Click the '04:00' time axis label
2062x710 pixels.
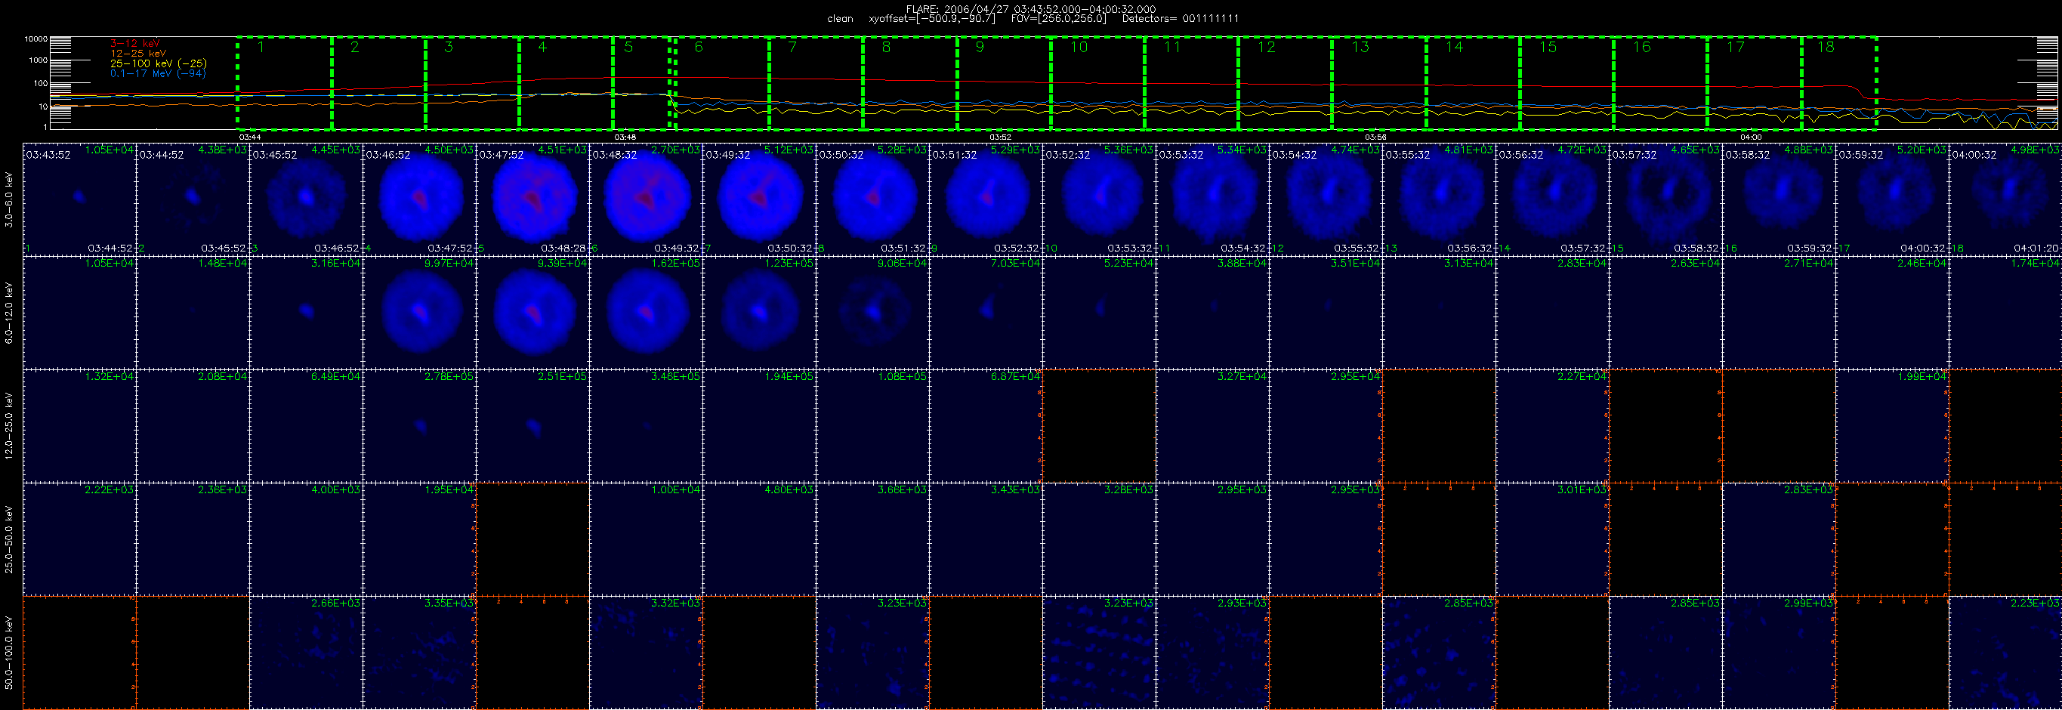(x=1751, y=137)
